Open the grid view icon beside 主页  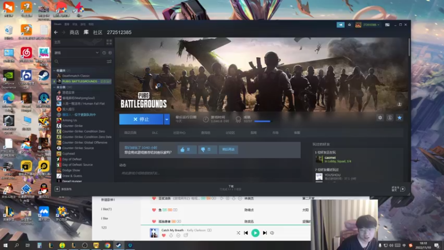coord(109,42)
